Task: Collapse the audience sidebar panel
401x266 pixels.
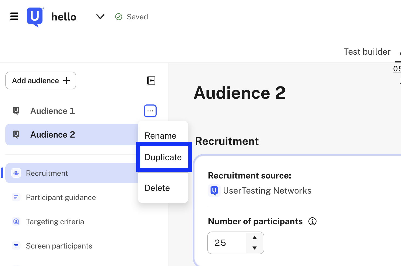Action: (151, 80)
